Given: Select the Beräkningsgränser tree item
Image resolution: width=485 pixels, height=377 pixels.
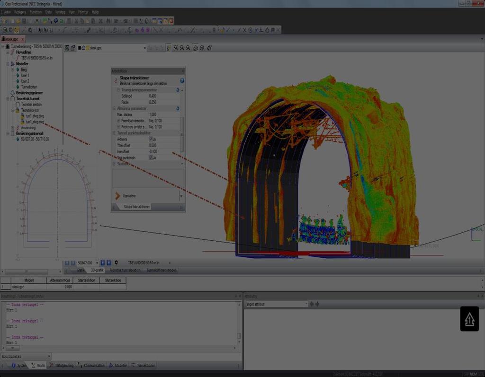Looking at the screenshot, I should tap(29, 93).
